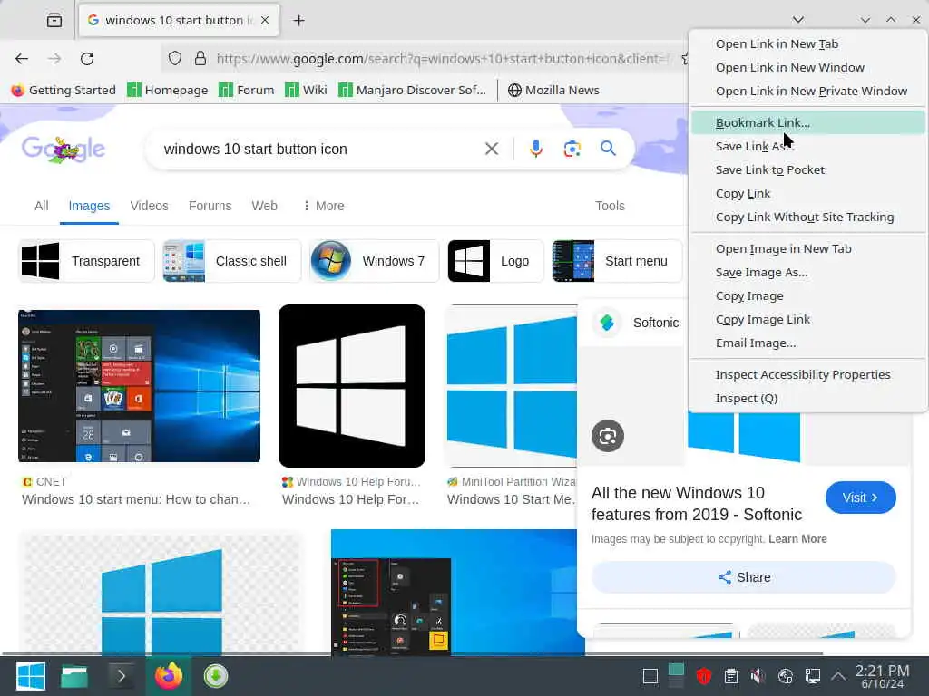Image resolution: width=929 pixels, height=696 pixels.
Task: Filter by the Transparent chip
Action: tap(86, 261)
